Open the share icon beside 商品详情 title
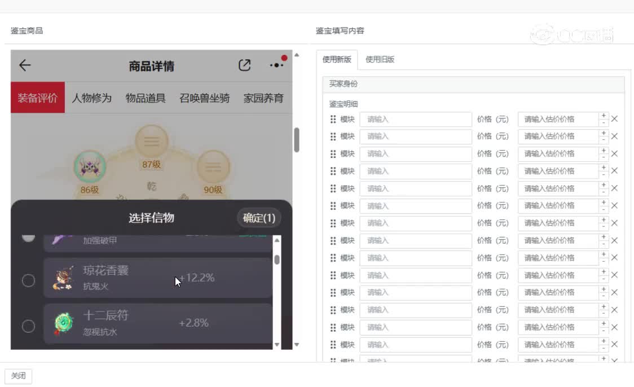Image resolution: width=634 pixels, height=387 pixels. pos(245,65)
